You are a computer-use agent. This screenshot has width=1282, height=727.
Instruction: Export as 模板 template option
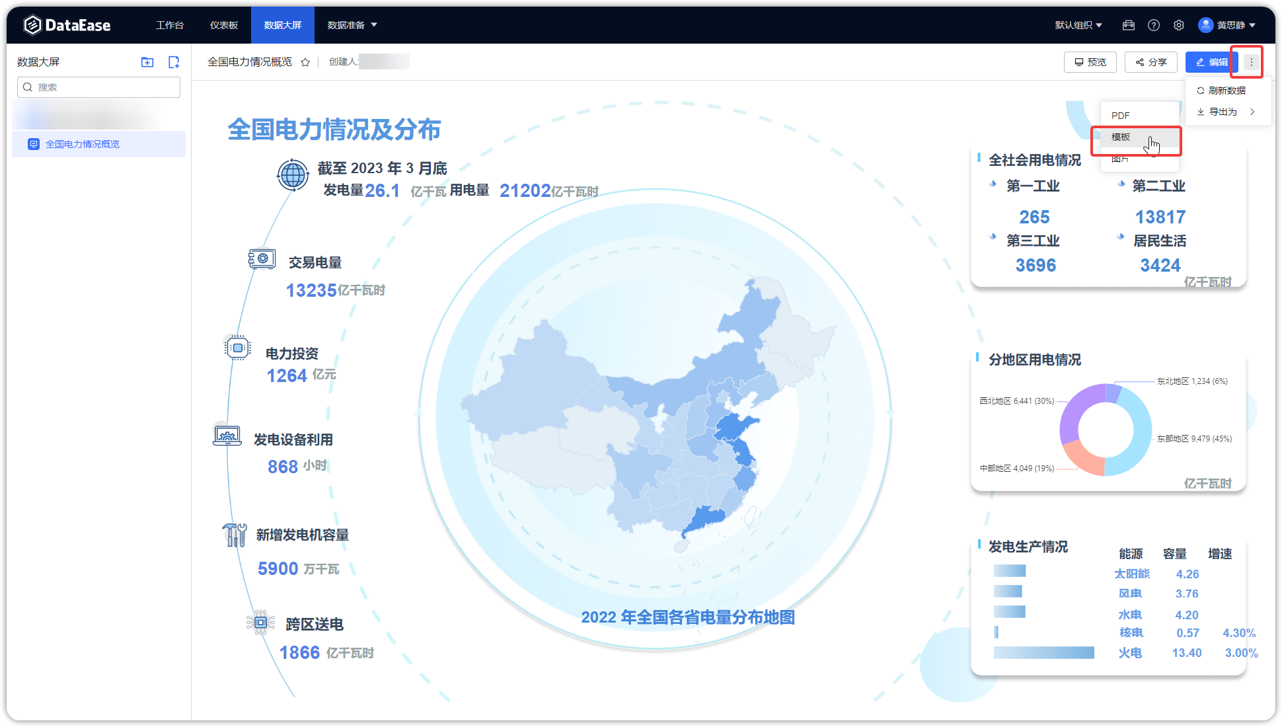click(x=1140, y=137)
